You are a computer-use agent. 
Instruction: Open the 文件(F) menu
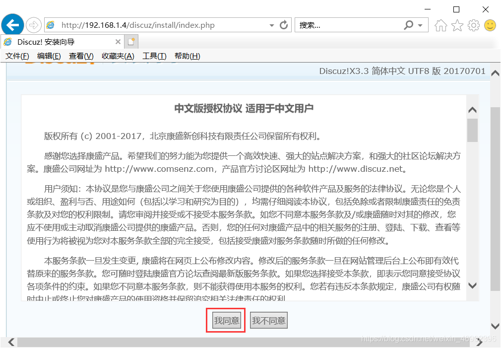pos(17,56)
